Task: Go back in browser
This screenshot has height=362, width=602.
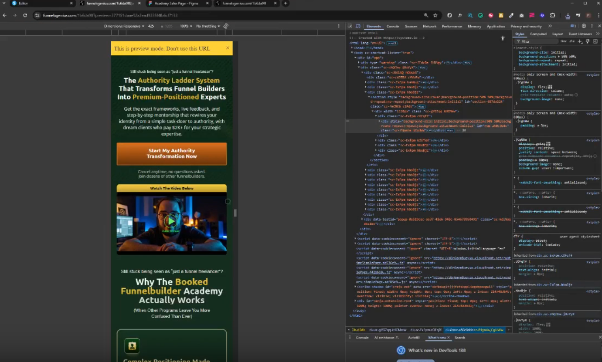Action: 5,15
